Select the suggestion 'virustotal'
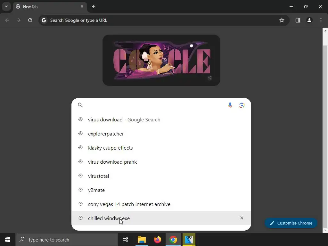The height and width of the screenshot is (246, 328). [x=161, y=176]
